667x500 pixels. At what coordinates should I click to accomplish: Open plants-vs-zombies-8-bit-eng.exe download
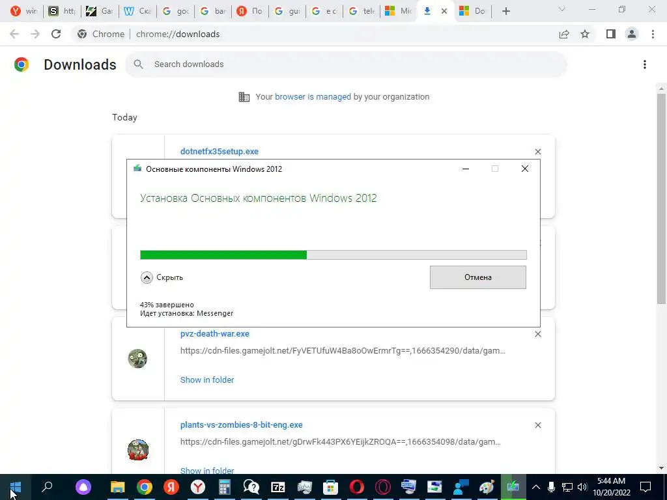pos(242,424)
